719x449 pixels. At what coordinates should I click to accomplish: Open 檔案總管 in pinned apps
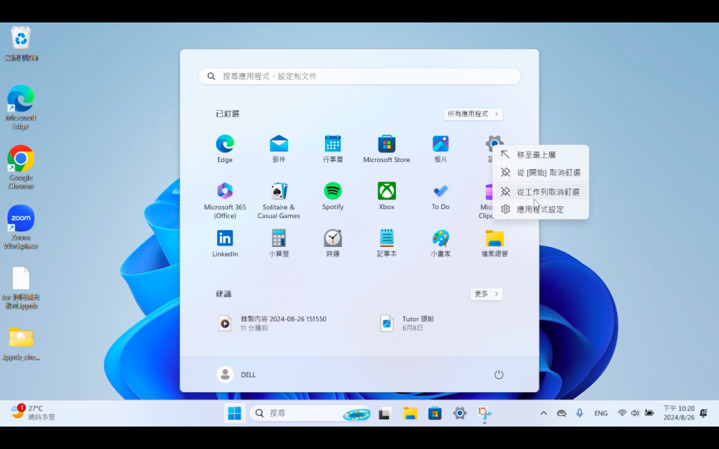[x=494, y=243]
